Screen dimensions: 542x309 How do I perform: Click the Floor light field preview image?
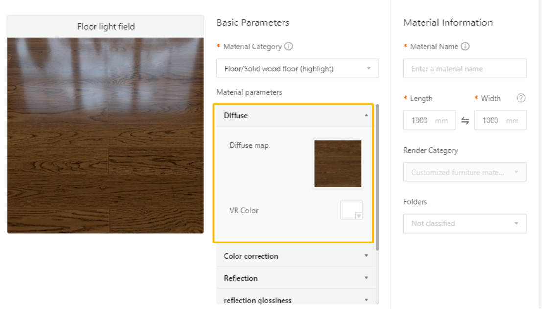(105, 135)
